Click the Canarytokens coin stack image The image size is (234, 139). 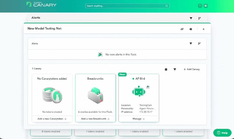pos(52,95)
